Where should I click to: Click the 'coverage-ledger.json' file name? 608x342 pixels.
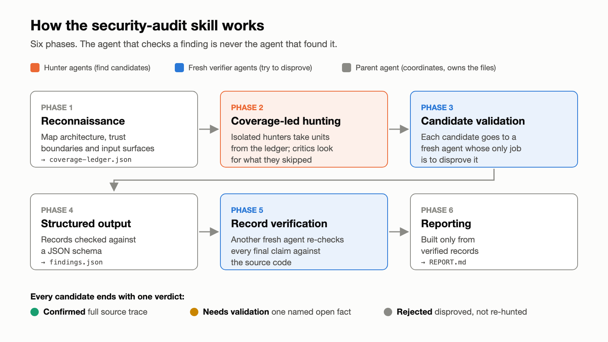coord(90,160)
